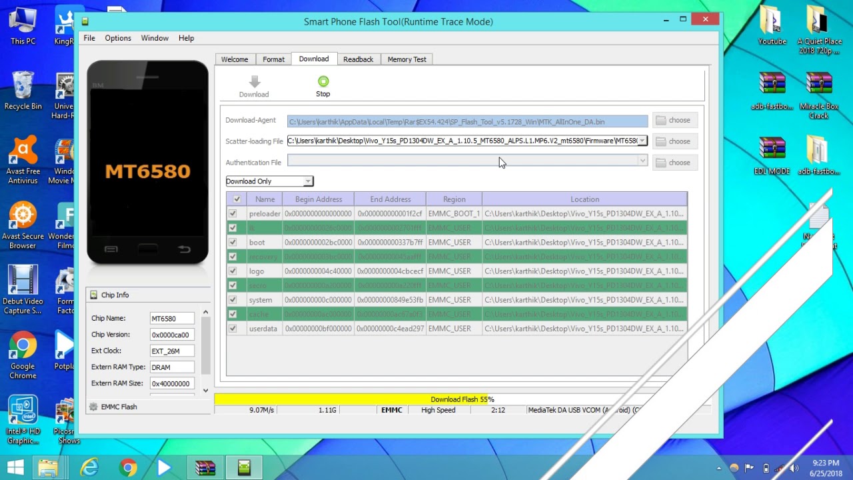Toggle the userdata partition checkbox
This screenshot has width=853, height=480.
233,328
